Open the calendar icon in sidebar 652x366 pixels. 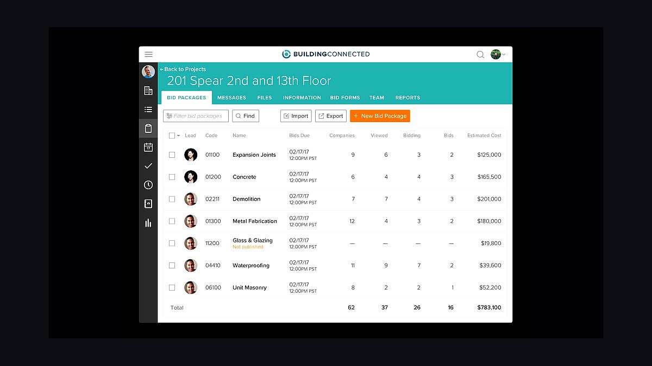click(x=148, y=147)
